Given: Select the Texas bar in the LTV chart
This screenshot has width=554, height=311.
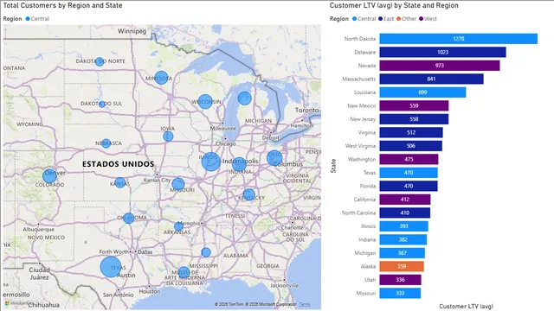Looking at the screenshot, I should 409,173.
